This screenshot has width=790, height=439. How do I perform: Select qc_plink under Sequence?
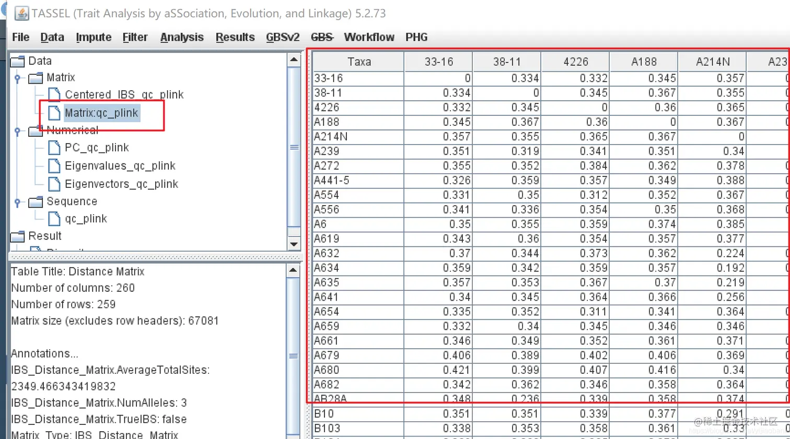(x=86, y=219)
